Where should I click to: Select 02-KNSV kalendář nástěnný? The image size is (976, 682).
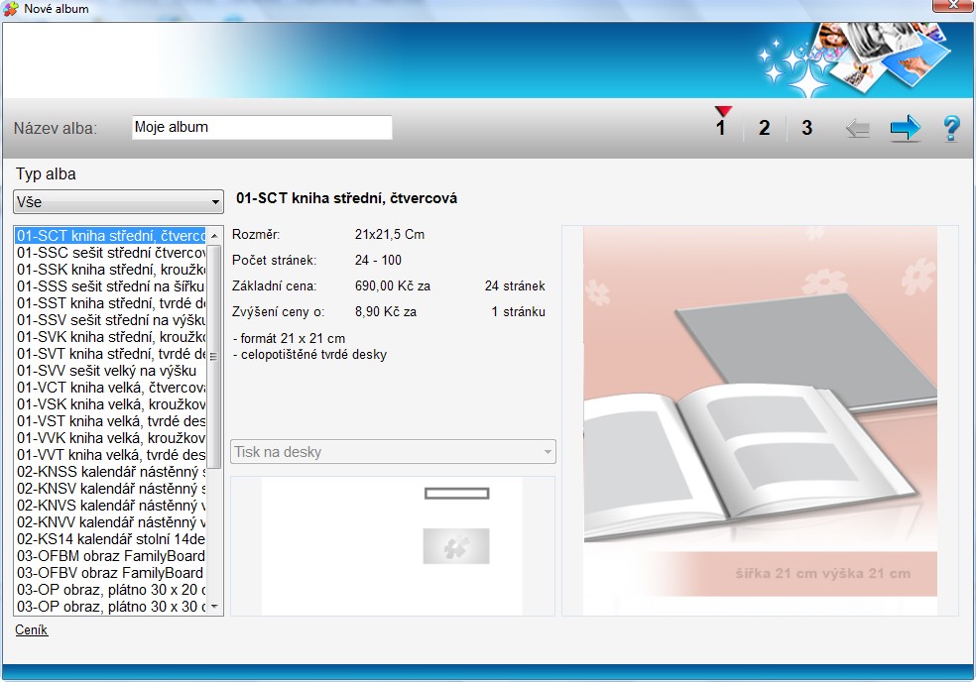coord(111,489)
